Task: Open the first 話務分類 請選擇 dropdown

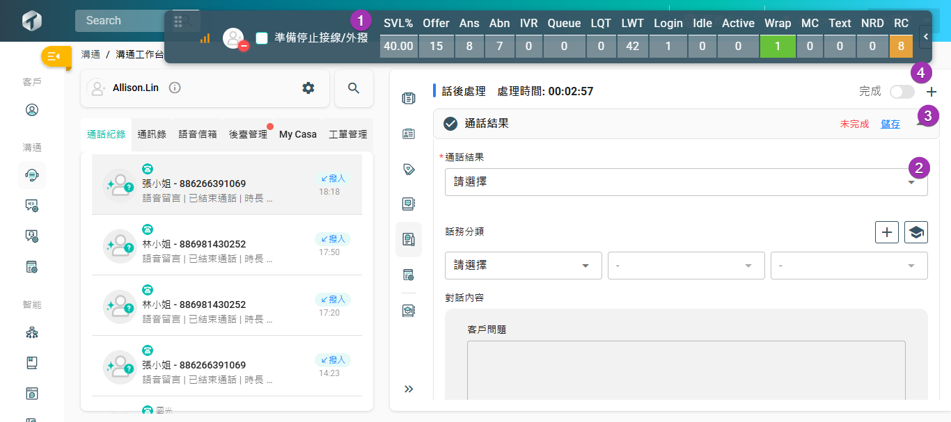Action: [x=523, y=266]
